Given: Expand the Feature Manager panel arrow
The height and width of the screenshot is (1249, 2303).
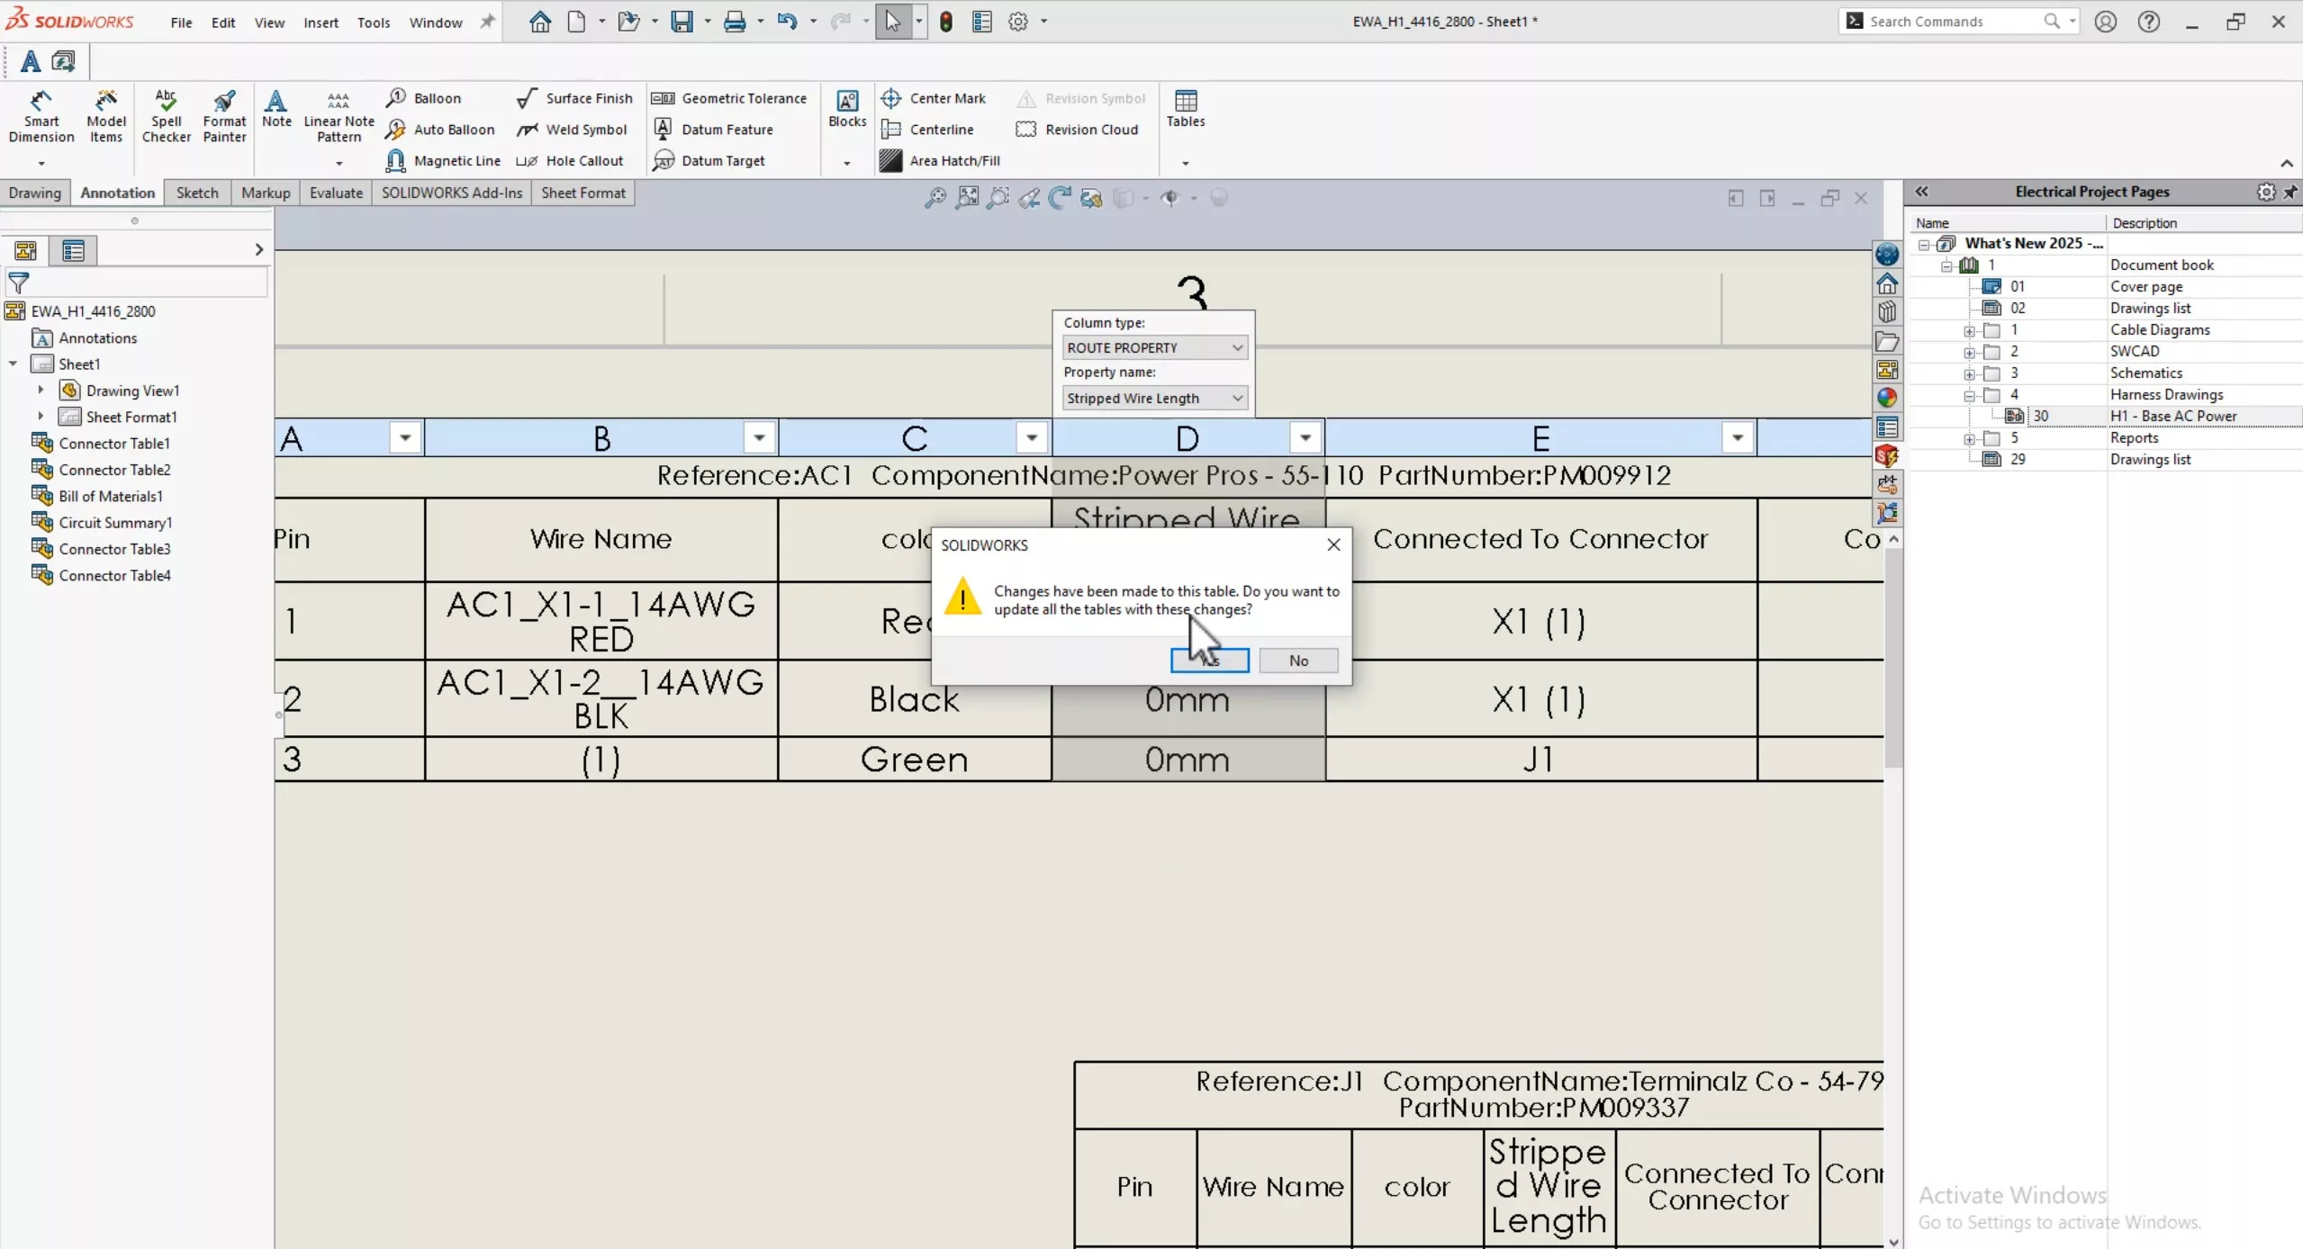Looking at the screenshot, I should [258, 250].
